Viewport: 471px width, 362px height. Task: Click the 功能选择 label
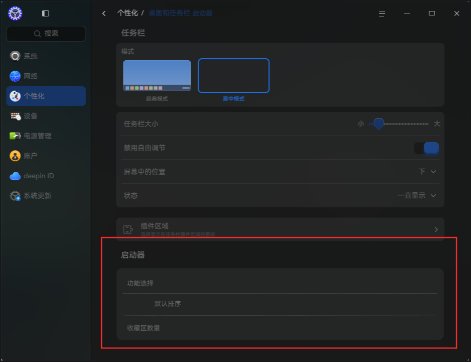point(140,283)
